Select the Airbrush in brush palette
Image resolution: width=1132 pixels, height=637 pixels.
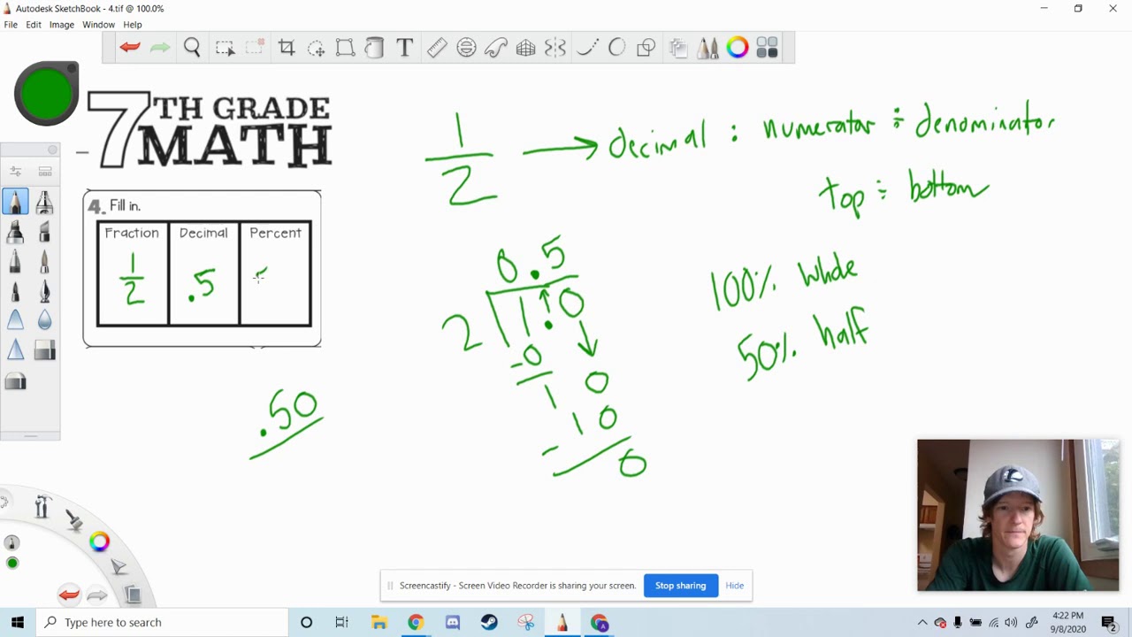[x=45, y=203]
